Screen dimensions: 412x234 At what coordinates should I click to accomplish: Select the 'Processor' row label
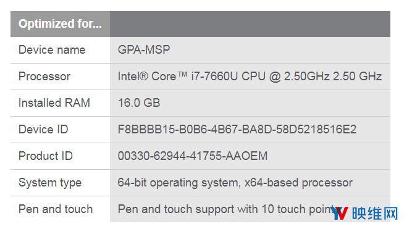(x=44, y=77)
